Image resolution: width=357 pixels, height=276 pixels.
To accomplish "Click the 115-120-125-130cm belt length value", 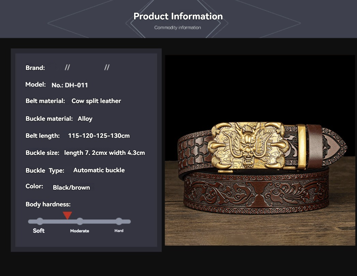I will [99, 136].
